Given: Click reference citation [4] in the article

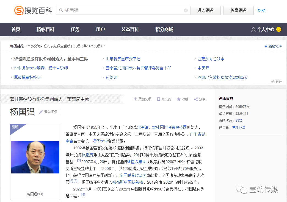Looking at the screenshot, I should click(83, 195).
